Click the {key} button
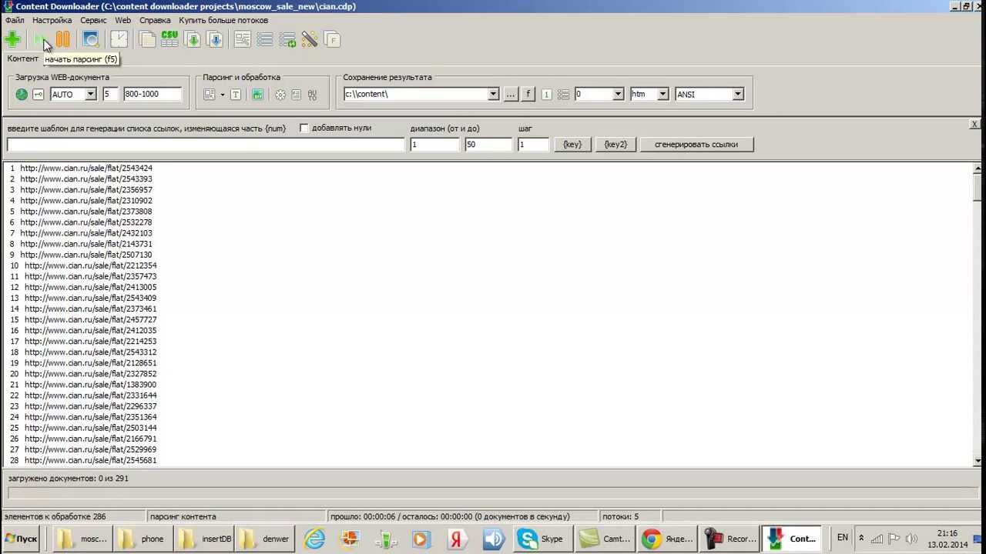This screenshot has width=986, height=554. point(572,144)
